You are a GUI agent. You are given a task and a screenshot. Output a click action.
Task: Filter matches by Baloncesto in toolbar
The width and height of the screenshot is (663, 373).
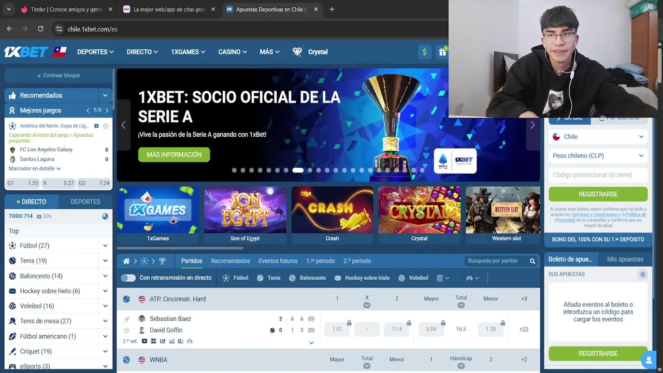pyautogui.click(x=307, y=278)
